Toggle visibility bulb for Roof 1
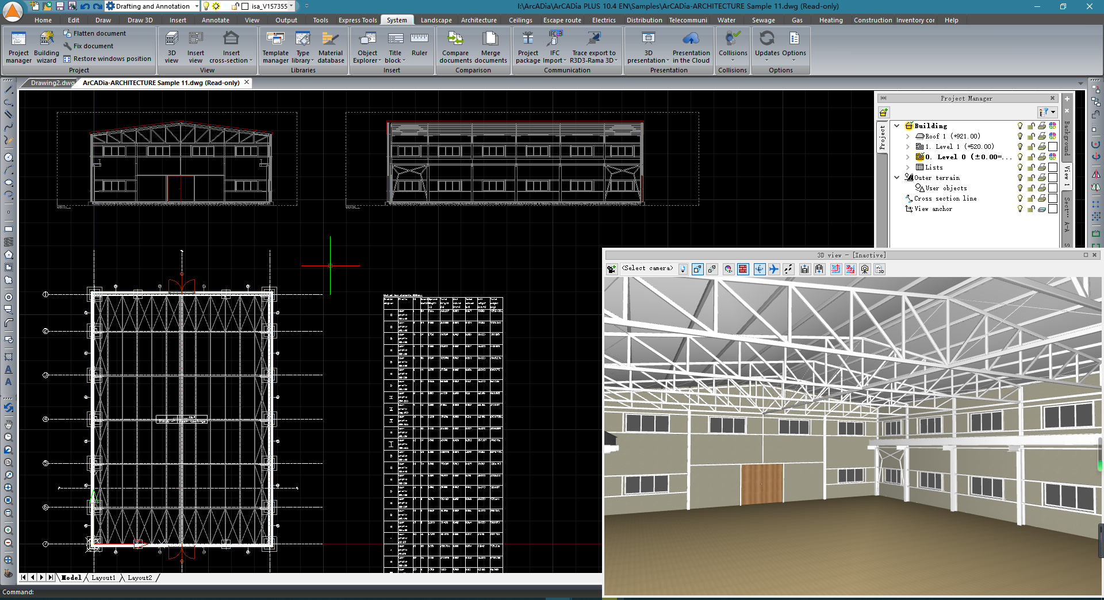Screen dimensions: 1104x600 point(1020,136)
